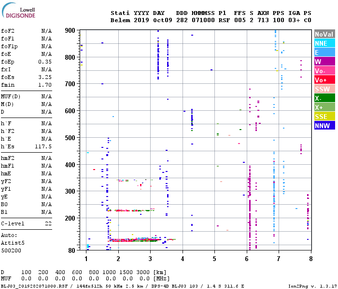Click the B1 parameter label
The width and height of the screenshot is (338, 289).
[x=4, y=212]
